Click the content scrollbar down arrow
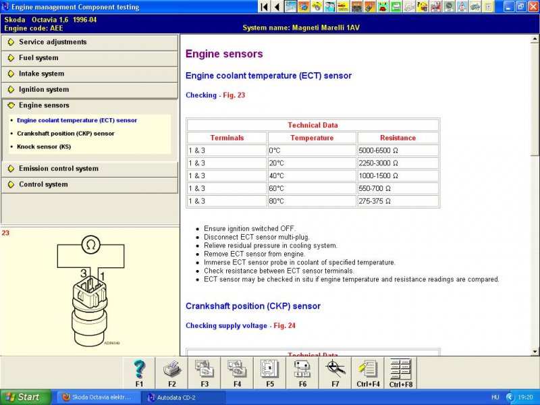This screenshot has height=405, width=540. [x=535, y=352]
